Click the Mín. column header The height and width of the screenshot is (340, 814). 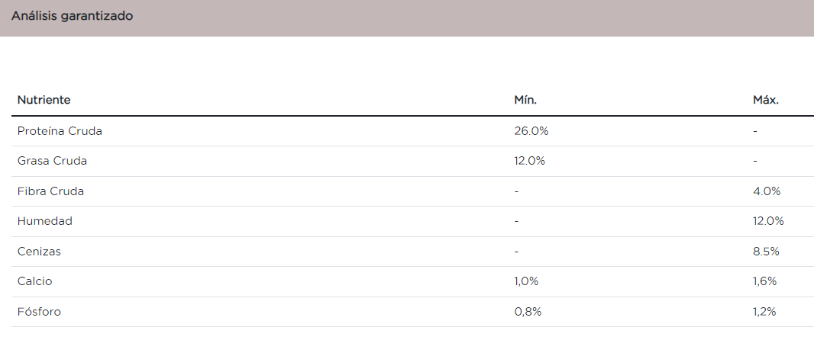click(525, 100)
